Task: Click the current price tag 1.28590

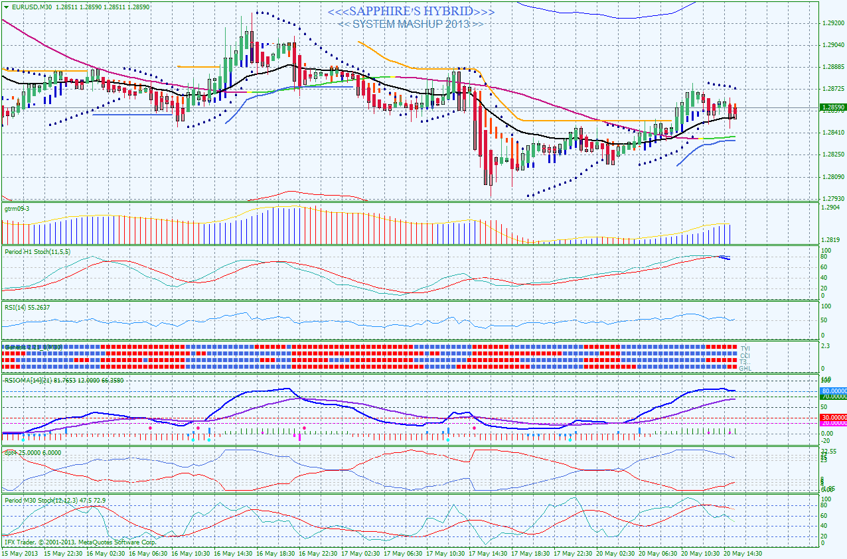Action: pos(832,107)
